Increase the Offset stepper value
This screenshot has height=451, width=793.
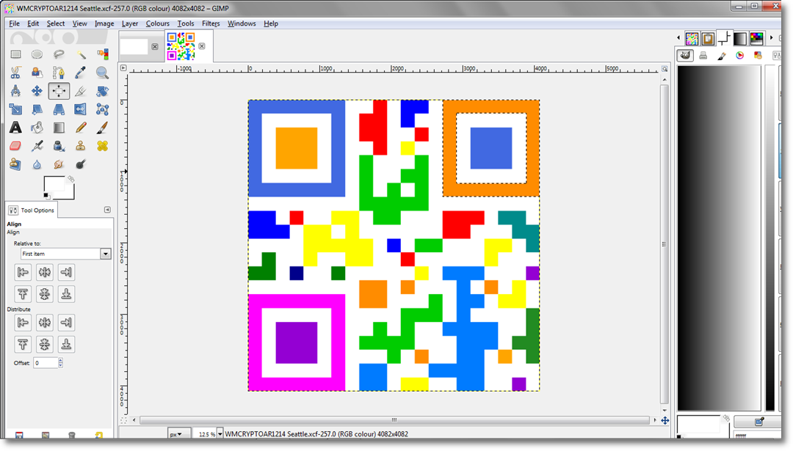point(61,360)
